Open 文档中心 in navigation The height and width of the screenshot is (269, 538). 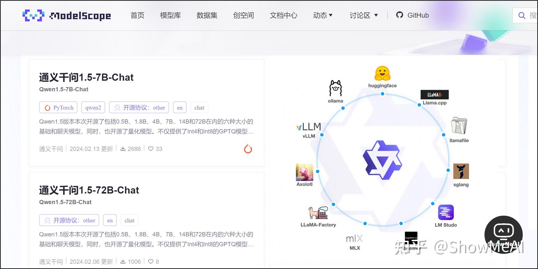click(283, 15)
